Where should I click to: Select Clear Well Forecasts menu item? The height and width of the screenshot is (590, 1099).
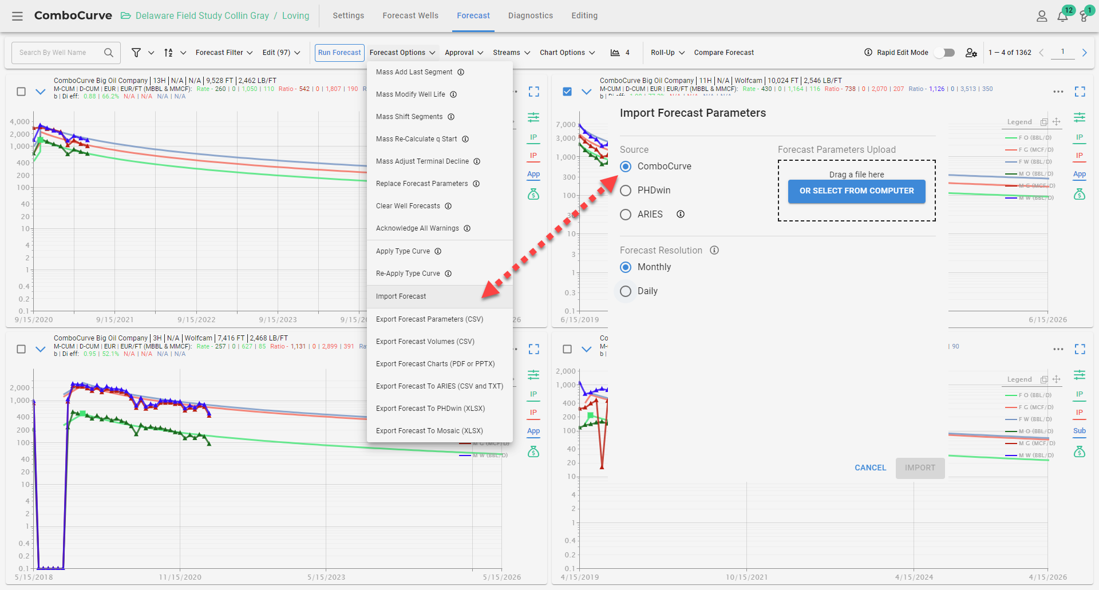(440, 206)
